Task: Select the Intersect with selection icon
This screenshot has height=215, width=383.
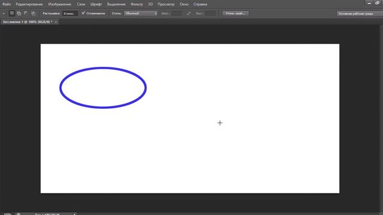Action: coord(33,13)
